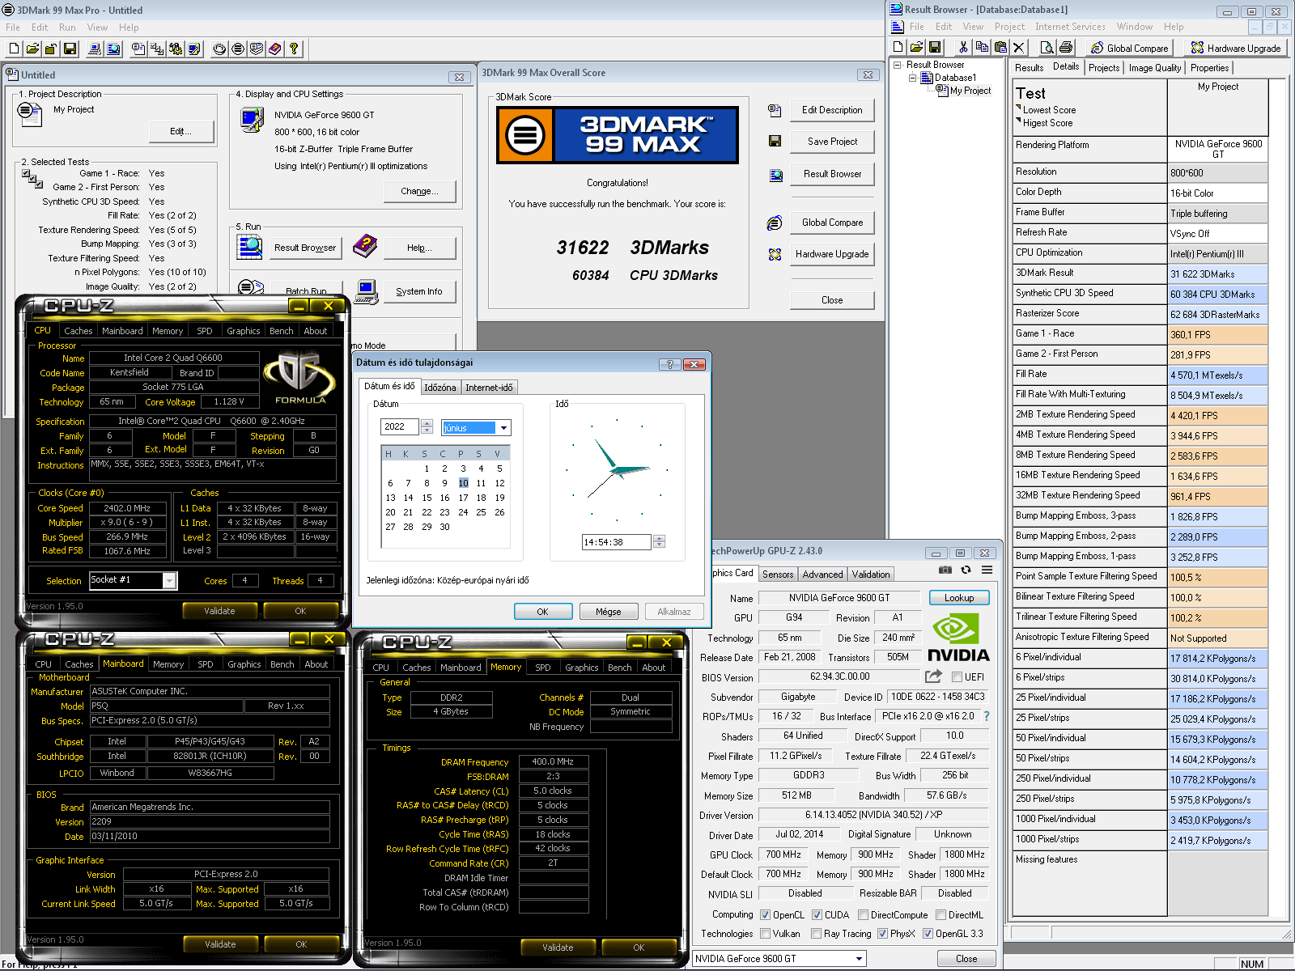The width and height of the screenshot is (1295, 971).
Task: Click the BIOS export arrow icon in GPU-Z
Action: 934,676
